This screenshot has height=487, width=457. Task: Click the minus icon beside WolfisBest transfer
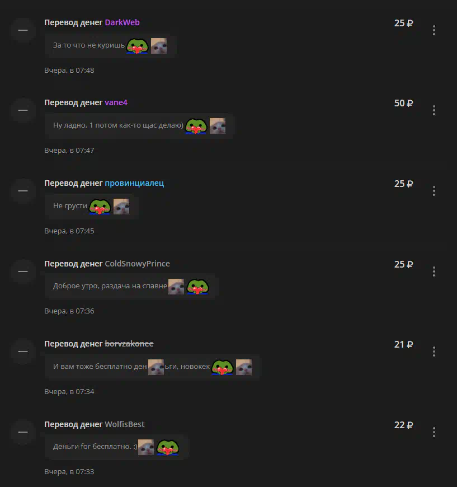pos(23,432)
